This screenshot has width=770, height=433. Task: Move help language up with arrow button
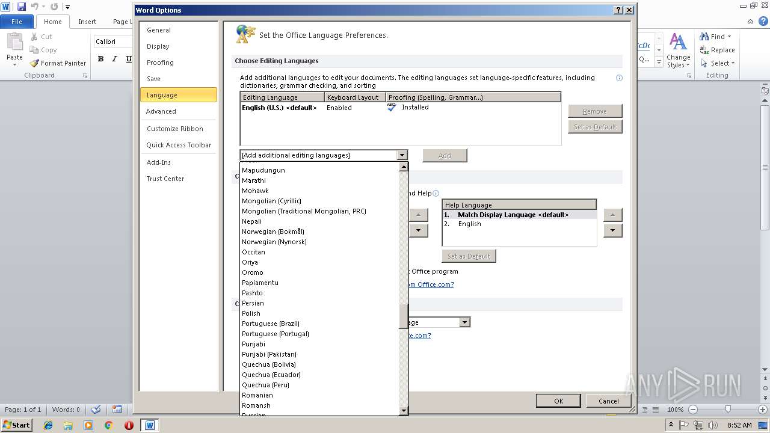pos(612,215)
